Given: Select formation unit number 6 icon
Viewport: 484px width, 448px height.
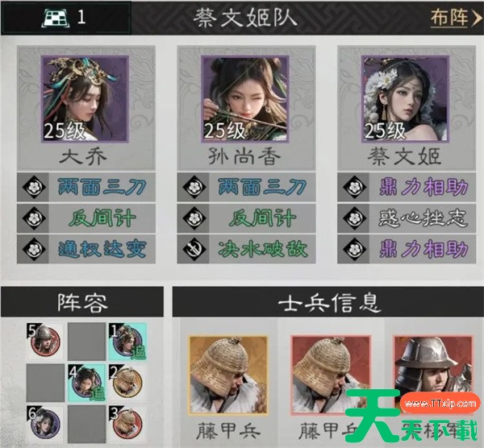Looking at the screenshot, I should (45, 424).
